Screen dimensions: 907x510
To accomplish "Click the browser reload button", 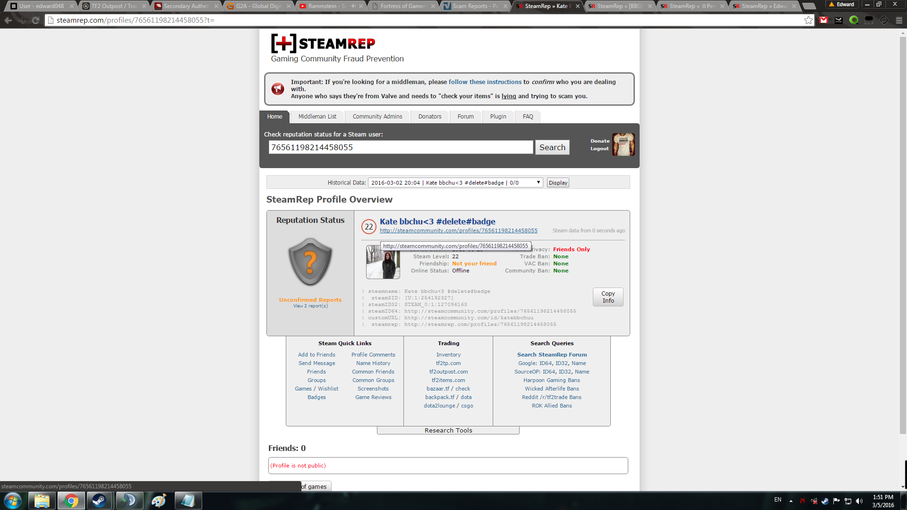I will pos(35,20).
